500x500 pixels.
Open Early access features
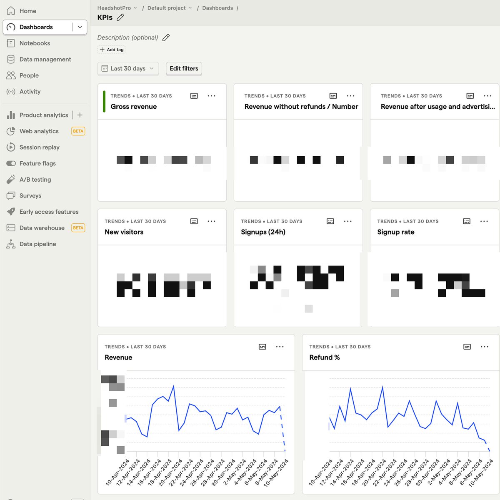[x=48, y=212]
